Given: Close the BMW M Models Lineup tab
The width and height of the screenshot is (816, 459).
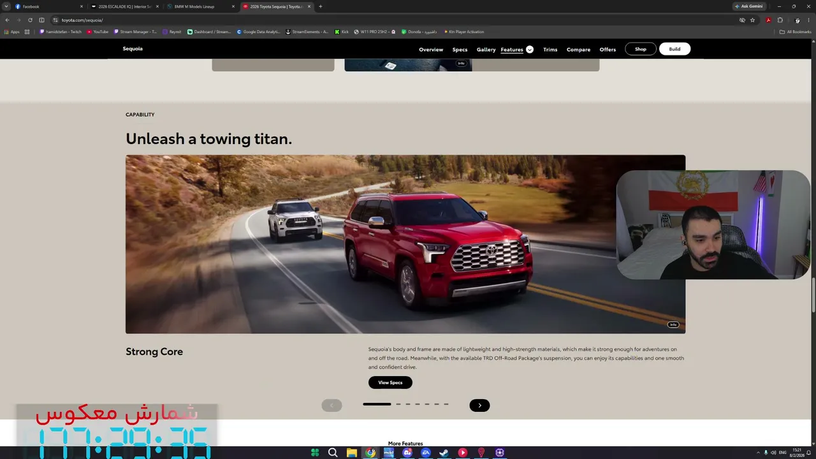Looking at the screenshot, I should pyautogui.click(x=233, y=6).
